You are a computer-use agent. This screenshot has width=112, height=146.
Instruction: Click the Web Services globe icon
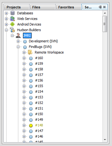(x=12, y=19)
